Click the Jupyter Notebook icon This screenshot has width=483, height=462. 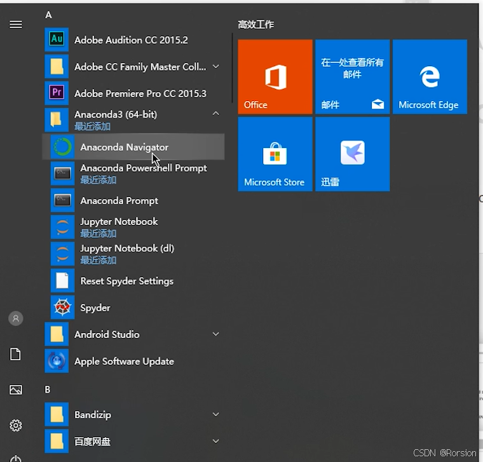point(62,227)
